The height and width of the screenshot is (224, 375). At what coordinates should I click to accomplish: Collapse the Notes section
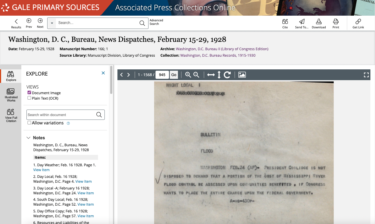[x=28, y=138]
